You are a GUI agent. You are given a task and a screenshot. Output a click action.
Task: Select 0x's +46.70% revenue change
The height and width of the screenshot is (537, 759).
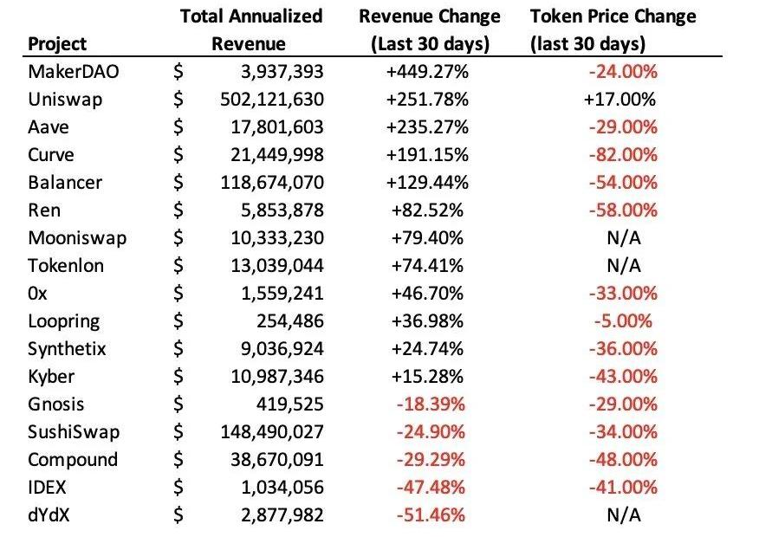[x=429, y=294]
